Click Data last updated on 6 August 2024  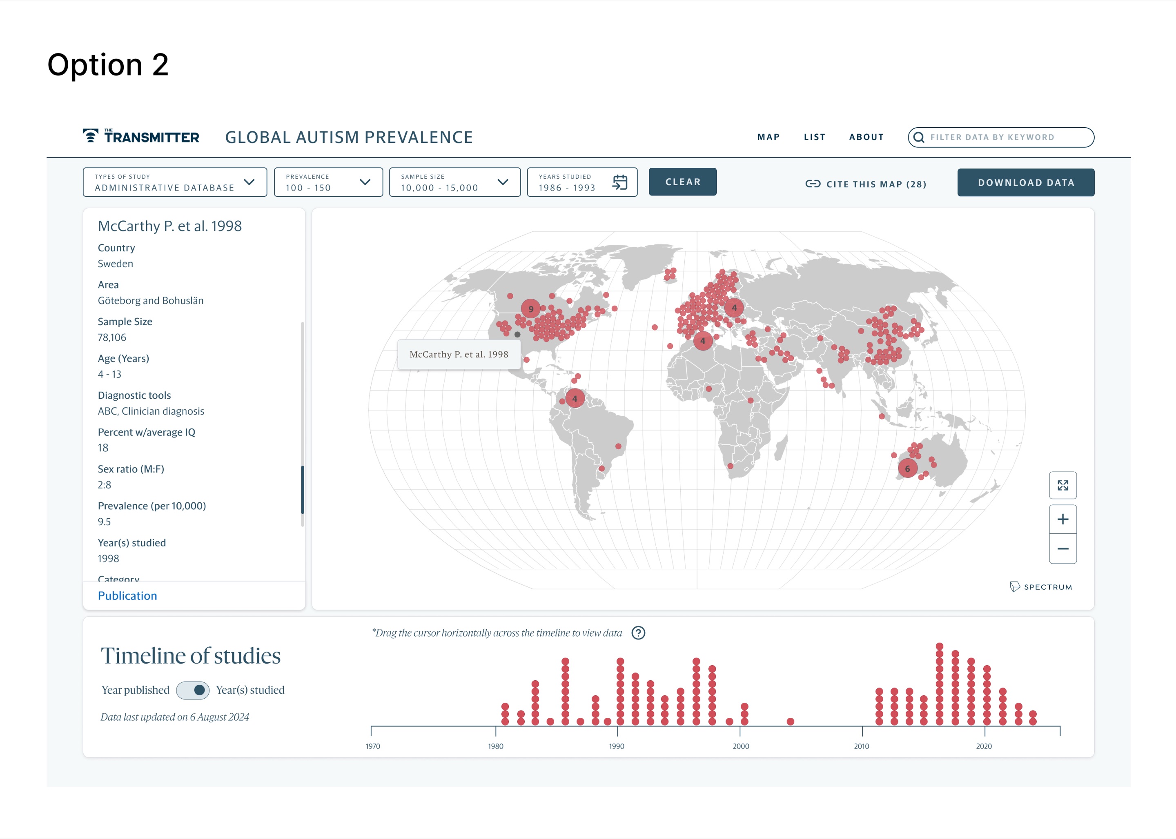tap(175, 717)
